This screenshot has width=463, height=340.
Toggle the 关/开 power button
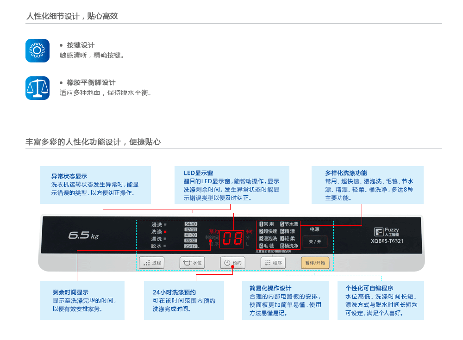tap(315, 241)
